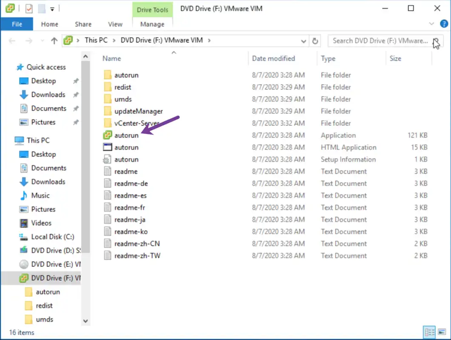Click the New folder icon in quick access toolbar

tap(42, 8)
